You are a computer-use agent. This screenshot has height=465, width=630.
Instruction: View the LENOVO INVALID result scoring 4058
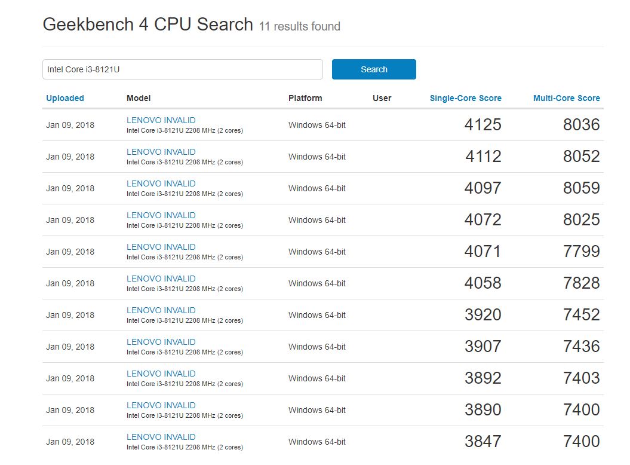pyautogui.click(x=161, y=279)
